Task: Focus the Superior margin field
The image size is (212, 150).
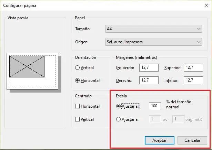Action: pyautogui.click(x=193, y=67)
